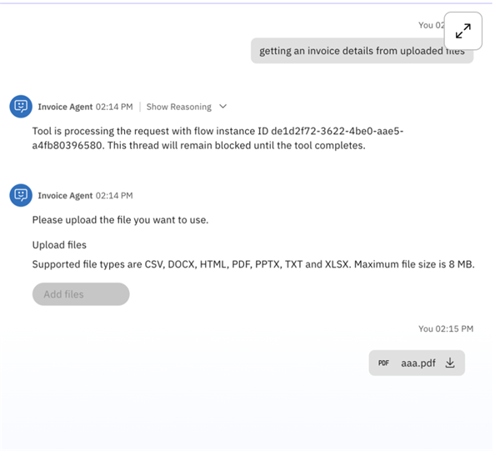Click agent avatar beside Show Reasoning message
Viewport: 500px width, 451px height.
click(20, 107)
